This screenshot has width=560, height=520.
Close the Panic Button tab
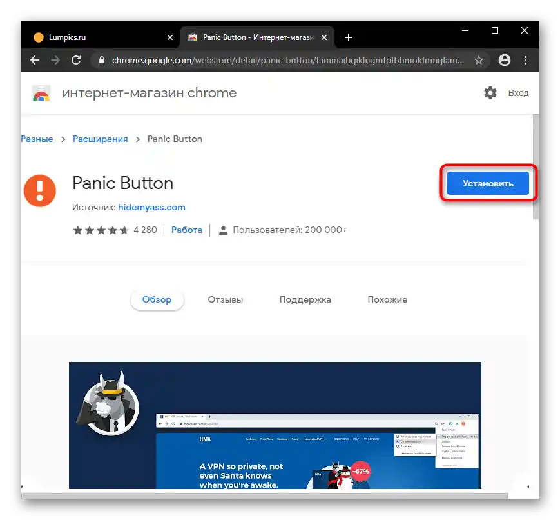coord(324,37)
